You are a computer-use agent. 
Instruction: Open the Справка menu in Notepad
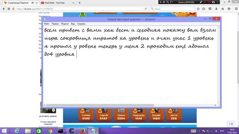[x=81, y=24]
